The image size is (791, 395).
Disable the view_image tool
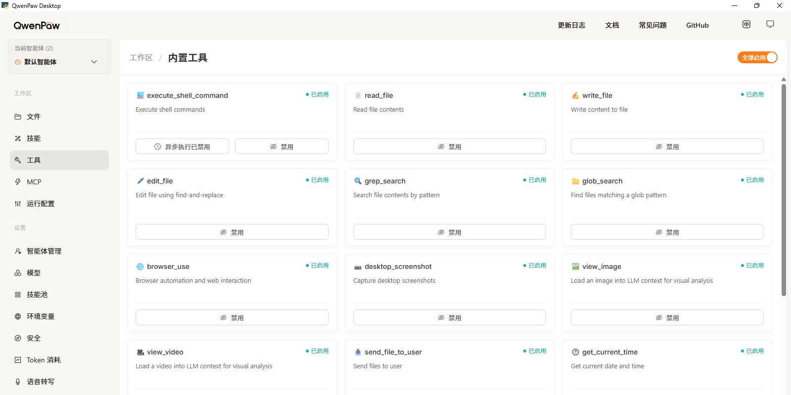point(667,317)
